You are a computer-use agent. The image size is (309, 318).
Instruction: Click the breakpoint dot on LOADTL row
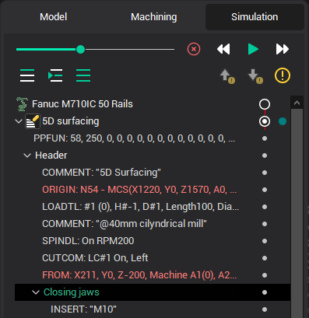[265, 207]
